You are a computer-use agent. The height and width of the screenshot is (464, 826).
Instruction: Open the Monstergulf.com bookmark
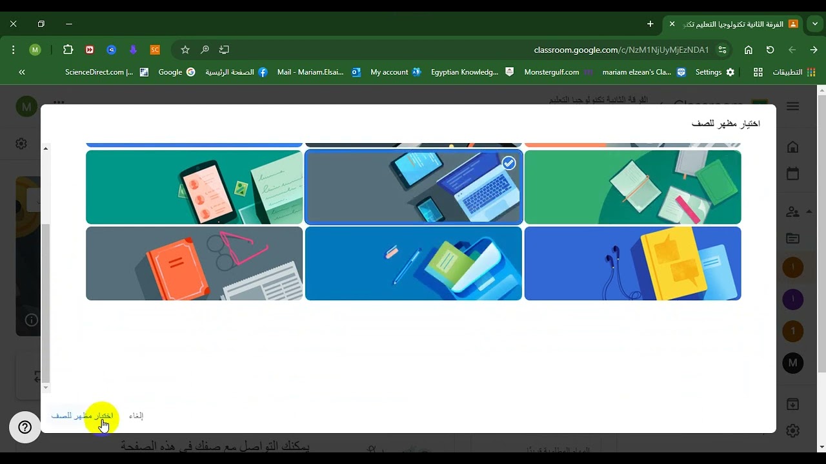558,72
